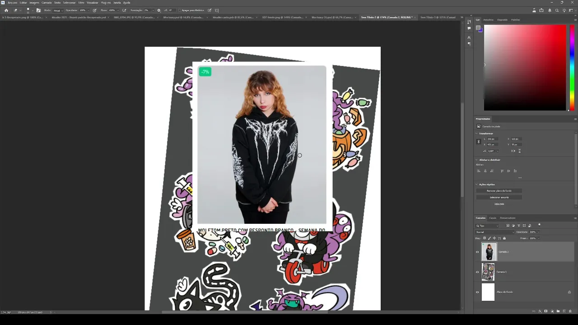Open the Filtro menu
The width and height of the screenshot is (578, 325).
pyautogui.click(x=81, y=3)
